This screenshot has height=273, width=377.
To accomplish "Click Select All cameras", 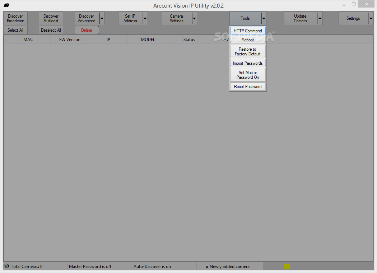I will pyautogui.click(x=15, y=30).
